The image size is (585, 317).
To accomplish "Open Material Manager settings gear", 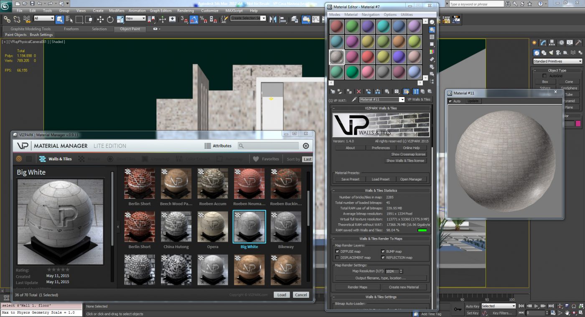I will pos(306,146).
